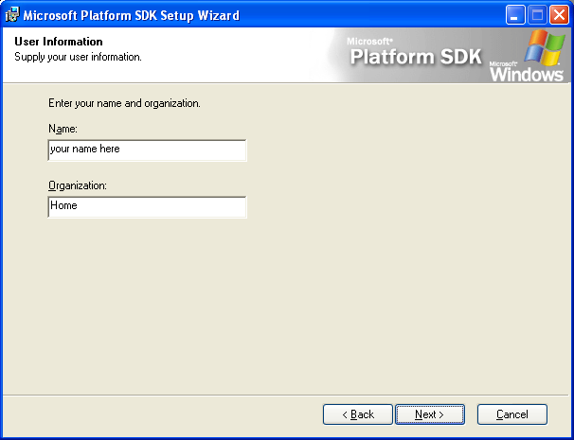This screenshot has height=440, width=574.
Task: Click the 'Platform SDK' banner text
Action: [x=416, y=57]
